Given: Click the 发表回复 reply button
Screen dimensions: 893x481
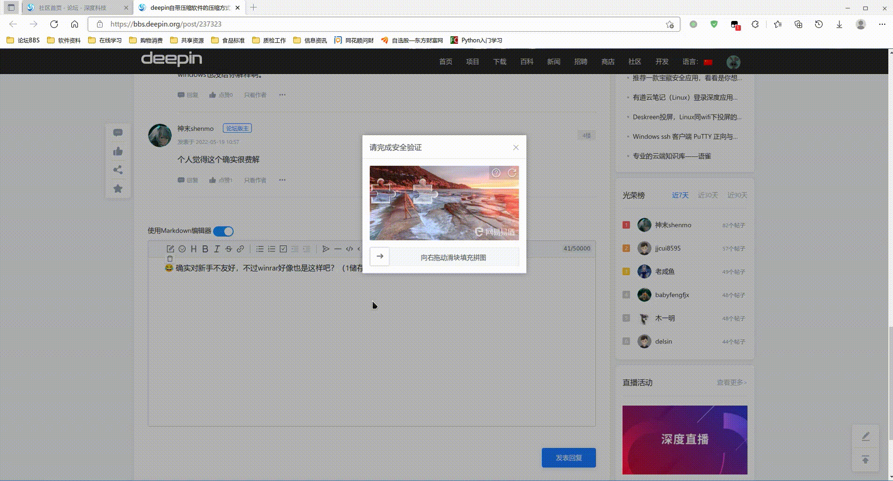Looking at the screenshot, I should tap(568, 457).
